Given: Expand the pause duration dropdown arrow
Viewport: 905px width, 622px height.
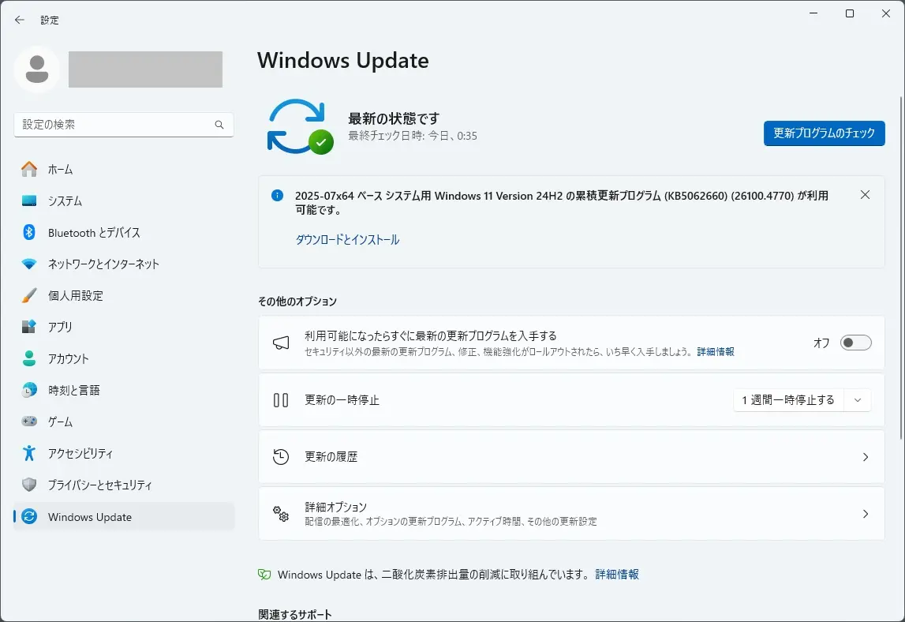Looking at the screenshot, I should click(858, 400).
